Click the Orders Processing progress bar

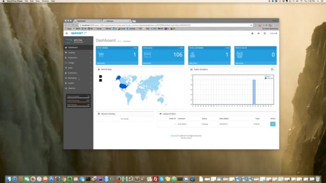coord(78,101)
